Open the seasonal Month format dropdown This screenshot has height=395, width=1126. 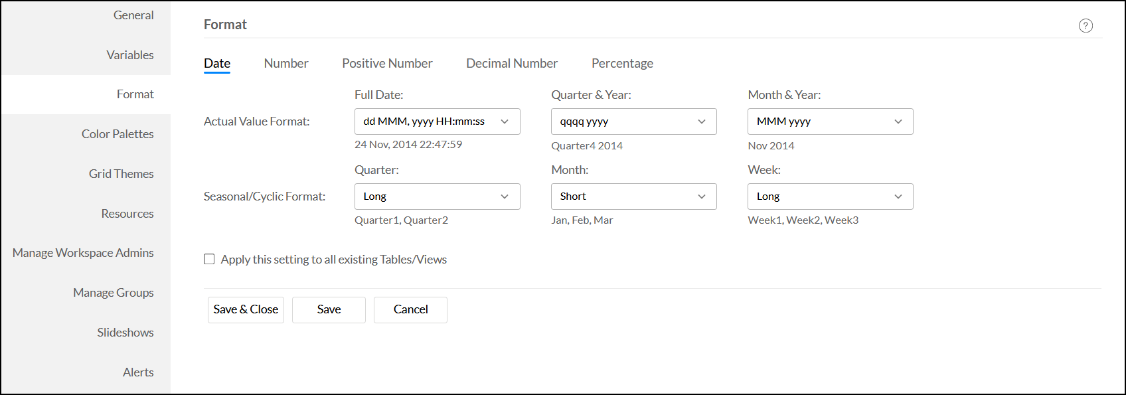[x=633, y=197]
